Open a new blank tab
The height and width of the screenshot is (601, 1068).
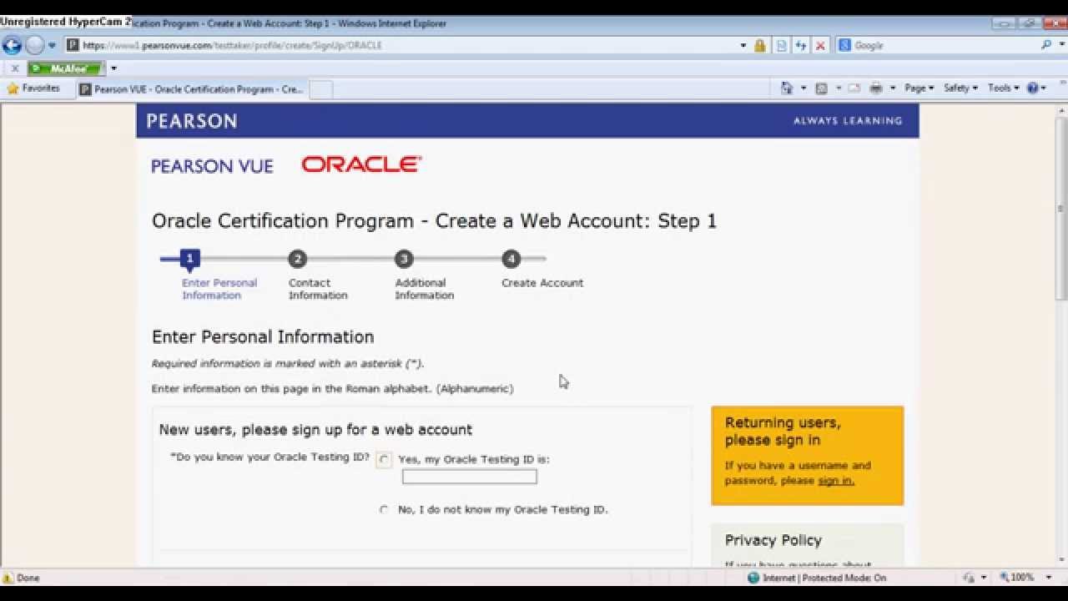pyautogui.click(x=321, y=89)
